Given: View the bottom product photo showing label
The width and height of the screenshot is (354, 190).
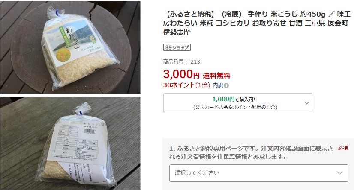Looking at the screenshot, I should point(70,143).
